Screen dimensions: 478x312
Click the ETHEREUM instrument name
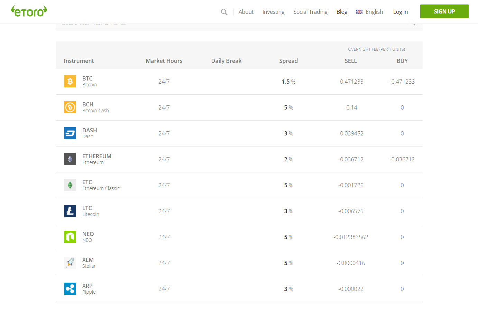[x=97, y=156]
